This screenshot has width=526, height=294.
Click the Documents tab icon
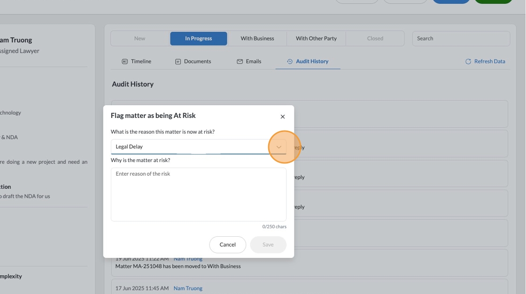(x=178, y=62)
